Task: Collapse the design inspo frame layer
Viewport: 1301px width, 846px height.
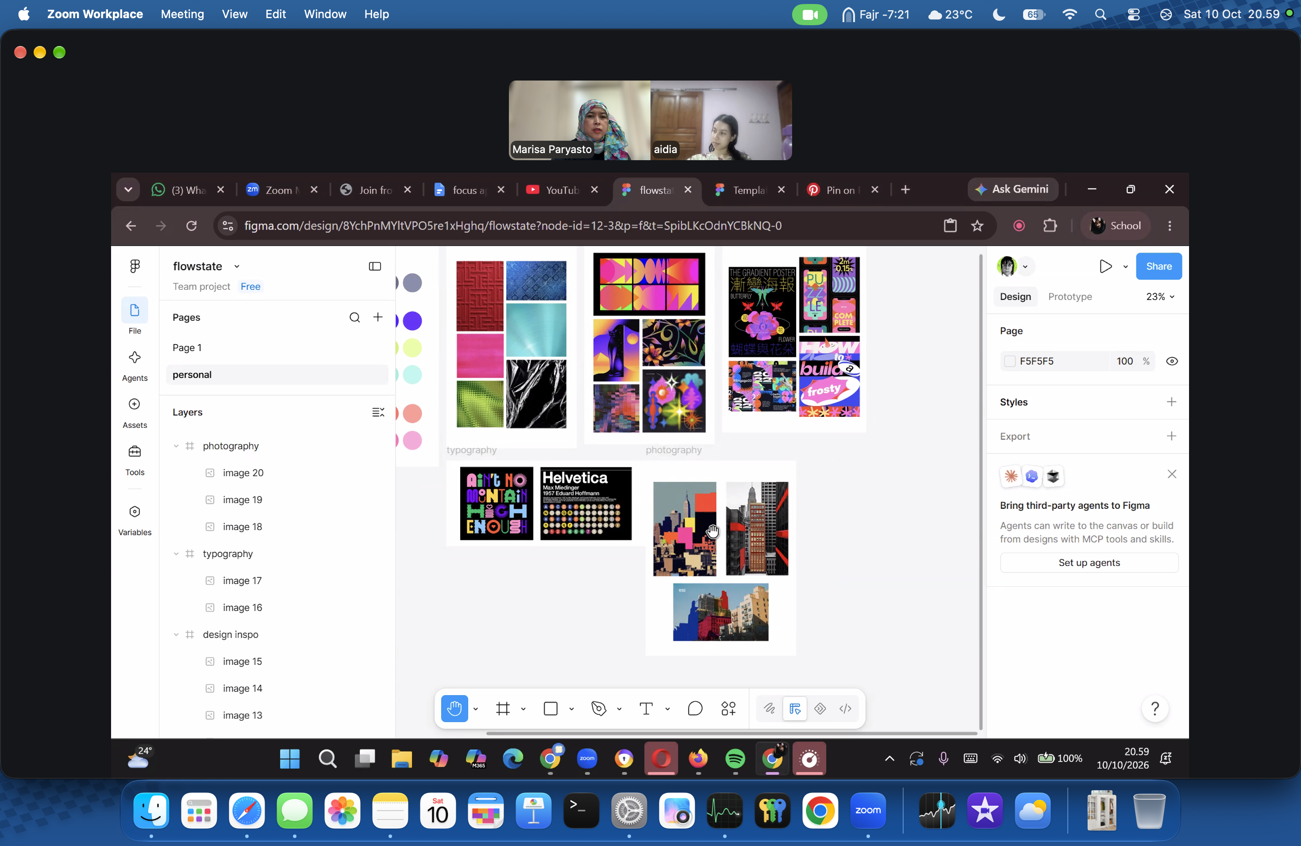Action: click(x=176, y=634)
